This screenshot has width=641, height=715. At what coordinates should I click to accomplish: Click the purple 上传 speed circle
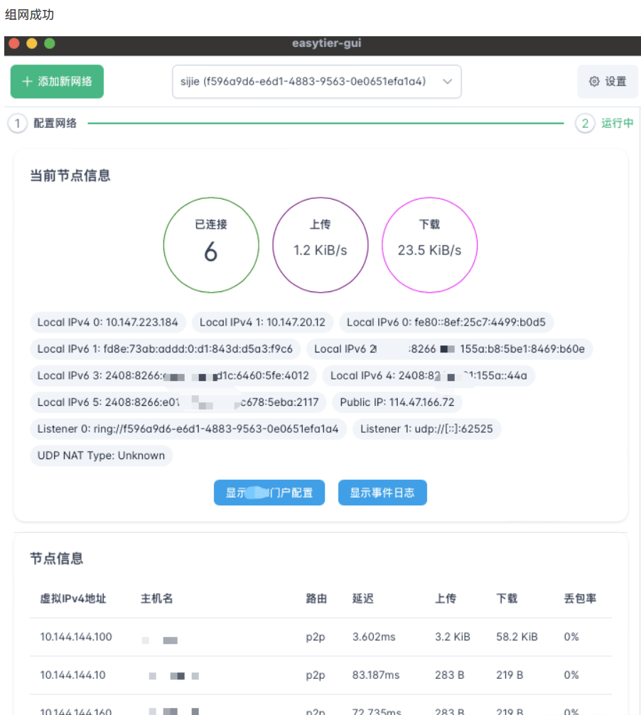pyautogui.click(x=320, y=244)
